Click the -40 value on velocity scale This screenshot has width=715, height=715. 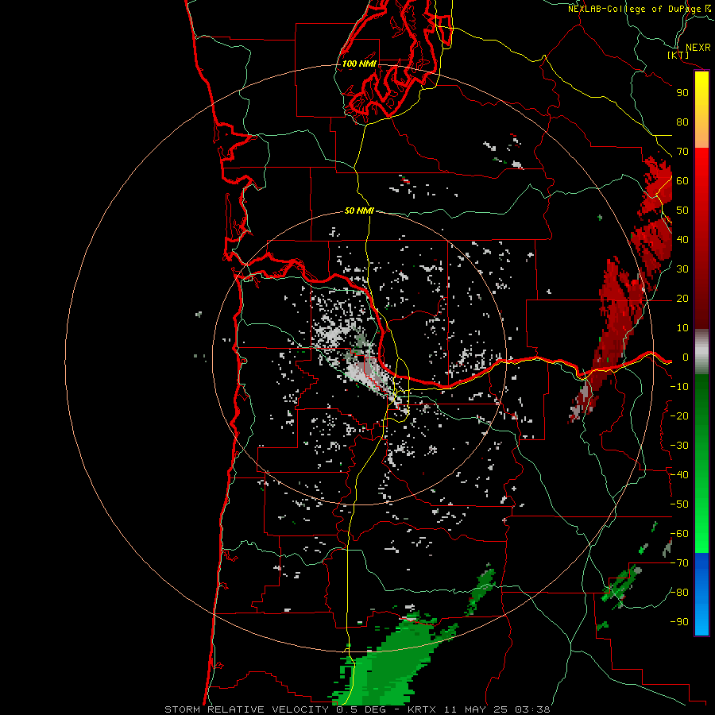point(679,475)
